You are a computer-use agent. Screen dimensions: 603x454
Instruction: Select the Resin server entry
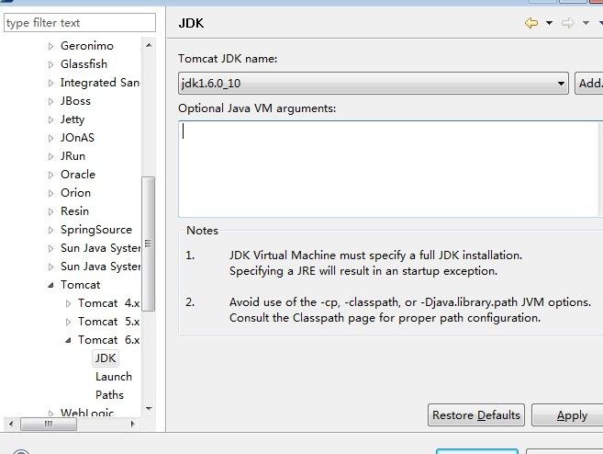coord(74,211)
